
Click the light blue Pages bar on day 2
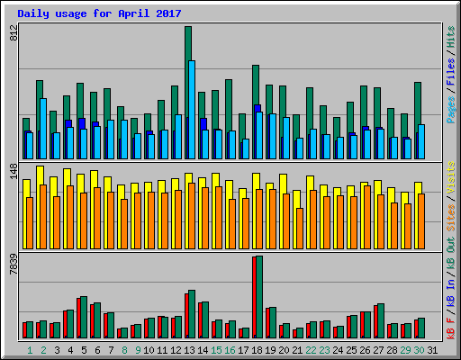pyautogui.click(x=43, y=129)
